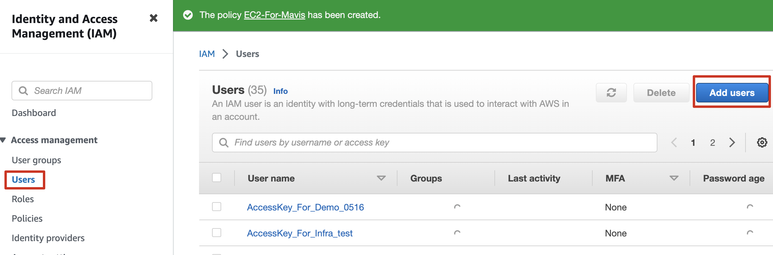The image size is (773, 255).
Task: Click the magnifier icon in Find users field
Action: click(224, 142)
